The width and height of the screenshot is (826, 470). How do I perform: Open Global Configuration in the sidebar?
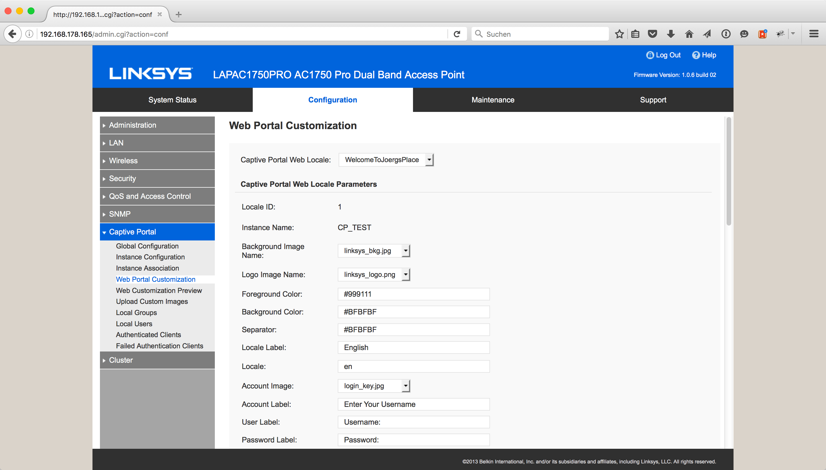pyautogui.click(x=147, y=246)
